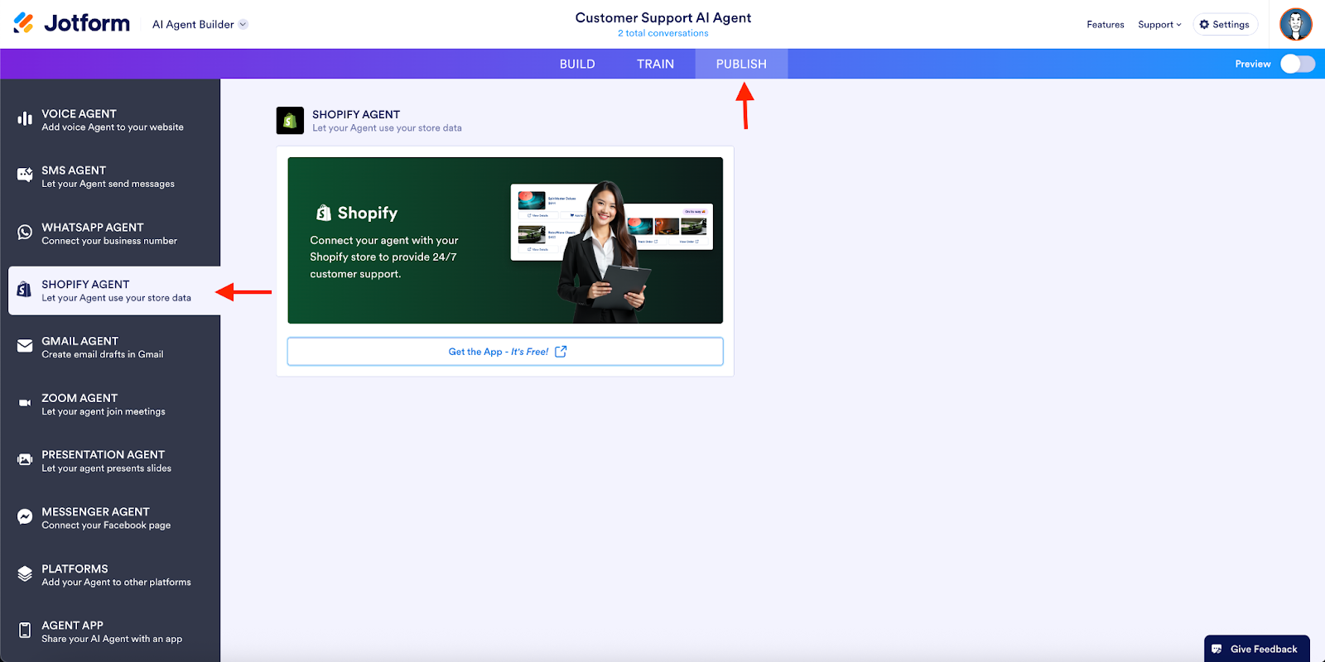The height and width of the screenshot is (662, 1325).
Task: Click the Settings gear icon
Action: tap(1204, 25)
